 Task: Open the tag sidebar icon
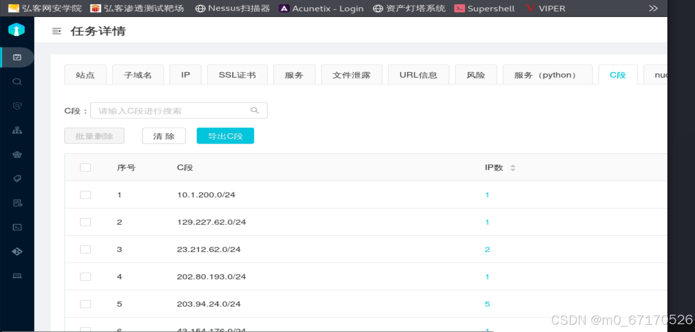tap(17, 179)
